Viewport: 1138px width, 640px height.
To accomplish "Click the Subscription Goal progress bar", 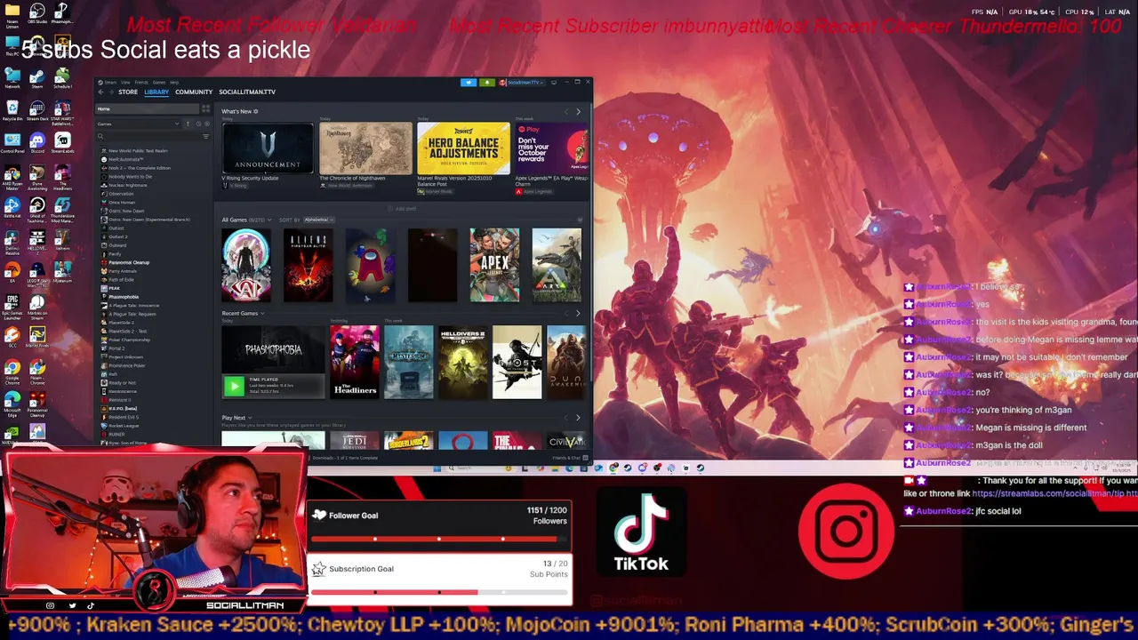I will pyautogui.click(x=438, y=592).
